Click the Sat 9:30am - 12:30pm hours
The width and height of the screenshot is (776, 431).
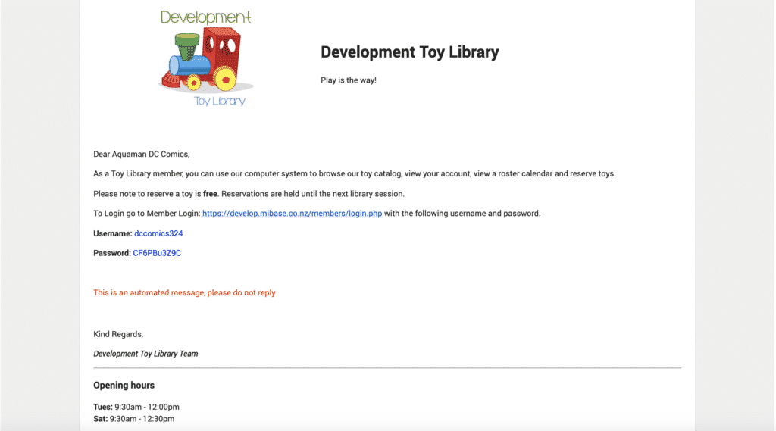(134, 419)
